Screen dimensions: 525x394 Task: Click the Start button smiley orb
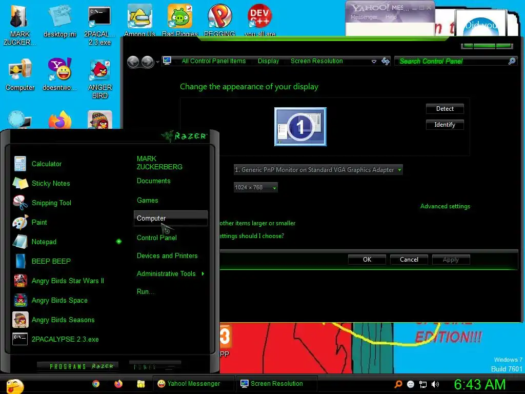pos(15,386)
